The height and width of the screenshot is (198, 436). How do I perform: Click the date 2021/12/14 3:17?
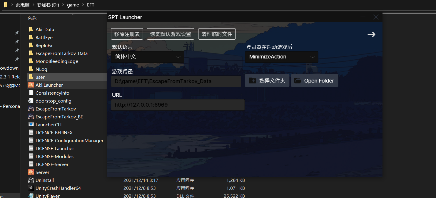point(141,180)
